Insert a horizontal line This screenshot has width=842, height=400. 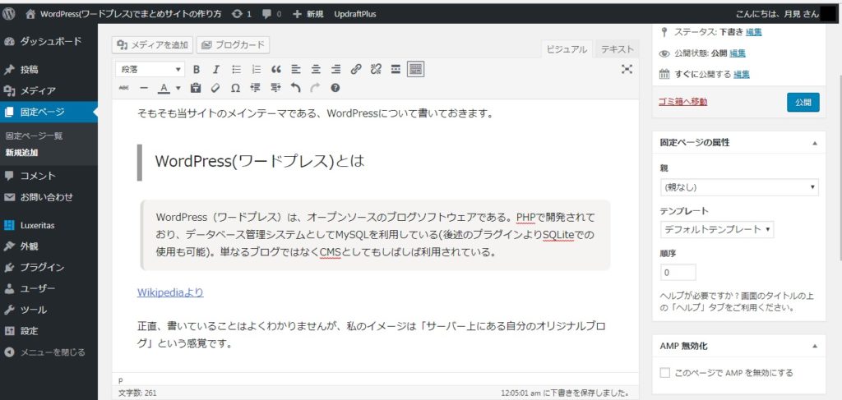[143, 88]
